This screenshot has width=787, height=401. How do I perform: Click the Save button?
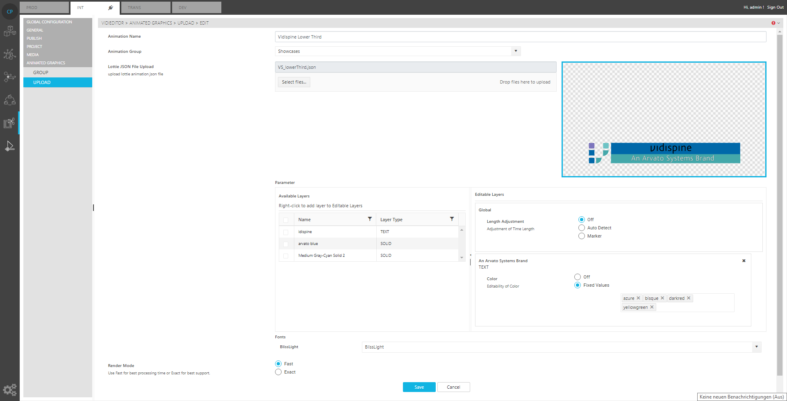(419, 387)
